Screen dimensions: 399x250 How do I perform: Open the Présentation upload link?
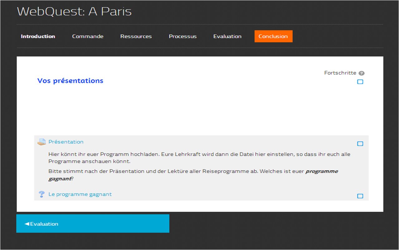pos(66,142)
